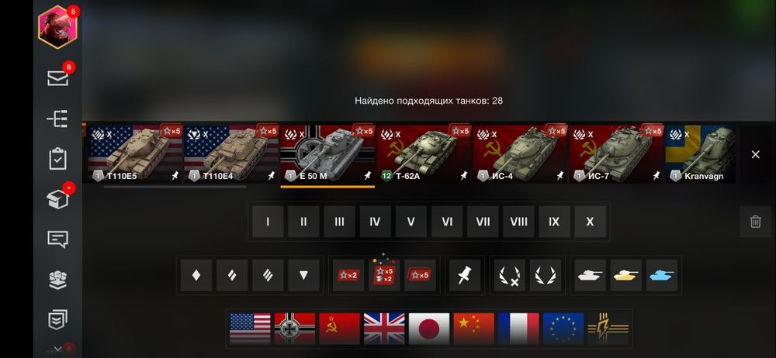Toggle the light tank class filter
The image size is (776, 358).
click(196, 275)
